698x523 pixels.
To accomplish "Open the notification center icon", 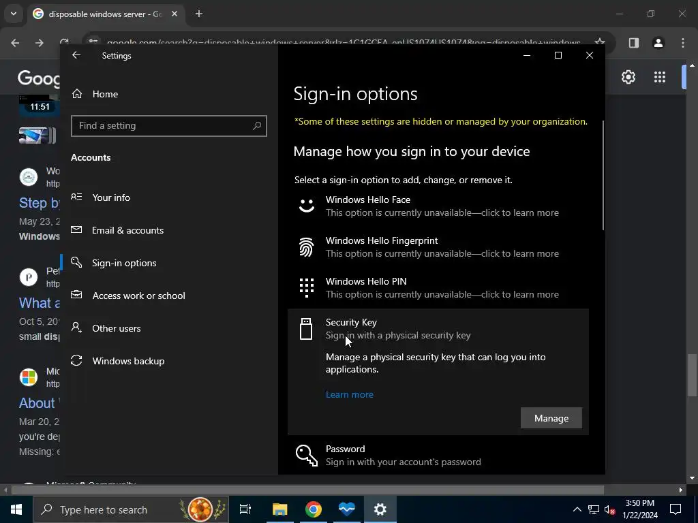I will coord(676,509).
